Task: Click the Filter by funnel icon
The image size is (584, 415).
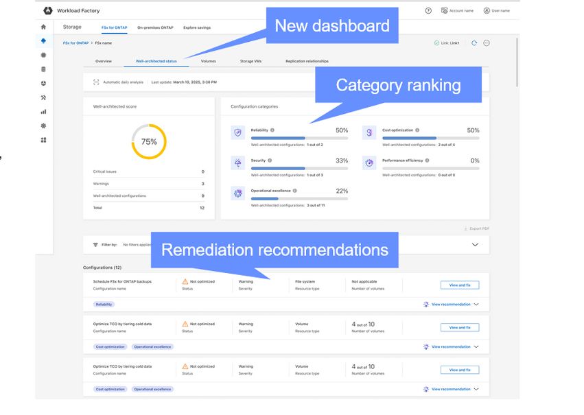Action: [95, 244]
